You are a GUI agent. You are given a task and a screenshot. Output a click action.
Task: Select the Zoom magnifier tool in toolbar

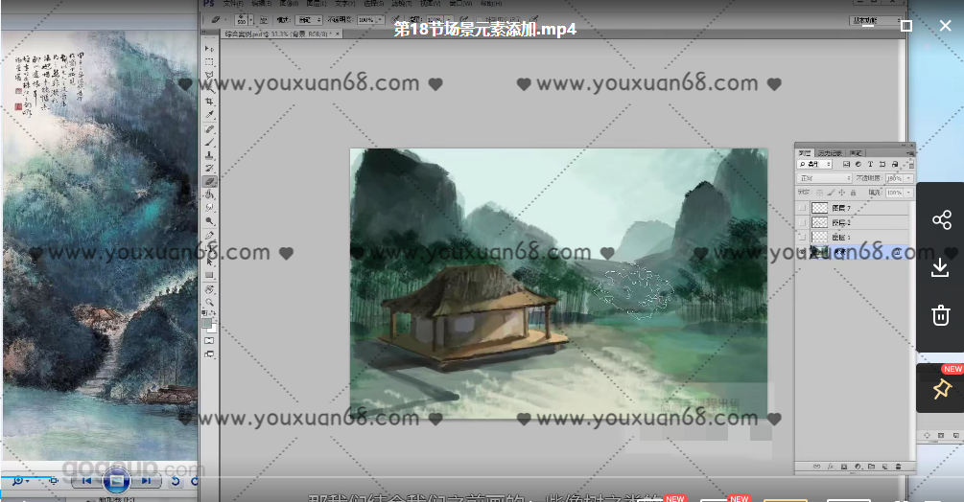[x=209, y=302]
